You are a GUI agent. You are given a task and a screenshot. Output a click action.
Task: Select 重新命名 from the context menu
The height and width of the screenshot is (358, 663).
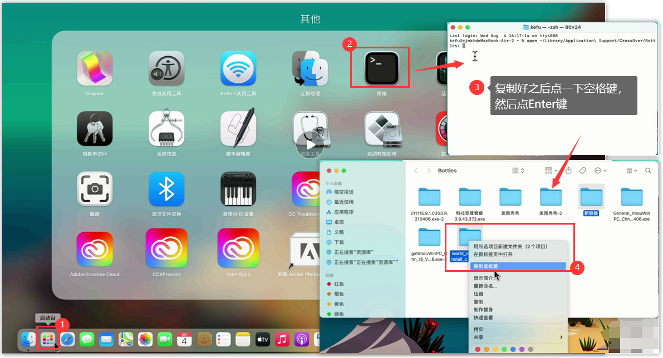pyautogui.click(x=485, y=286)
